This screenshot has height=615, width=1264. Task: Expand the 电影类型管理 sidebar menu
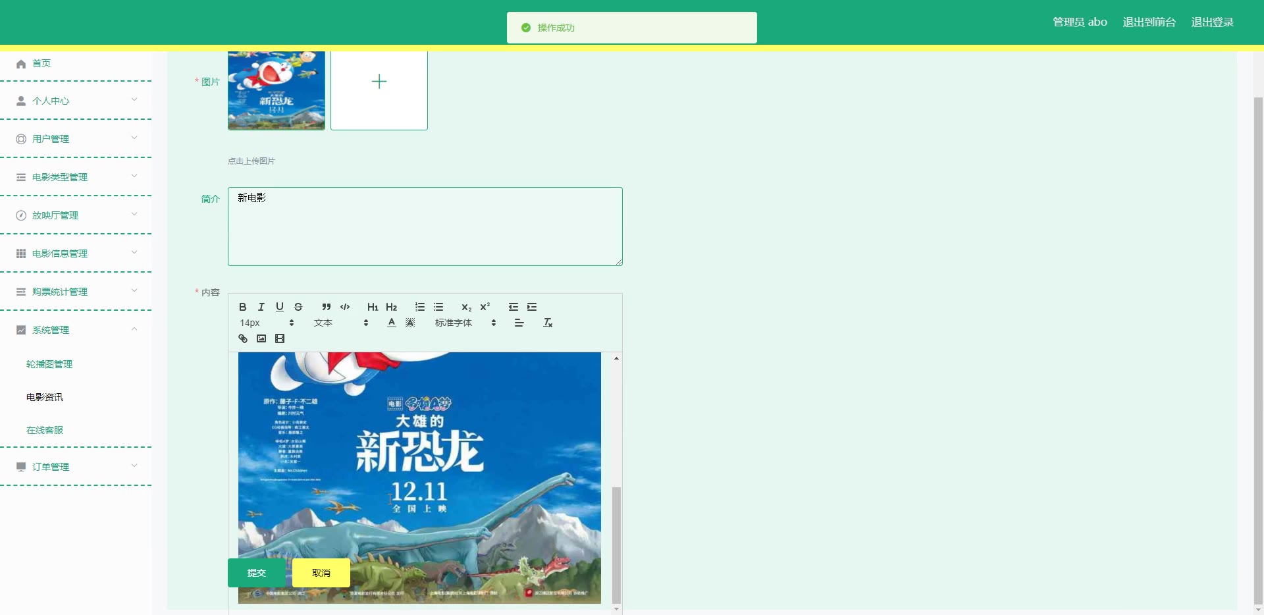[76, 177]
